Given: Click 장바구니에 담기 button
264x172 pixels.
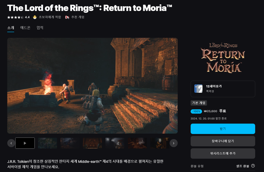Looking at the screenshot, I should 223,141.
